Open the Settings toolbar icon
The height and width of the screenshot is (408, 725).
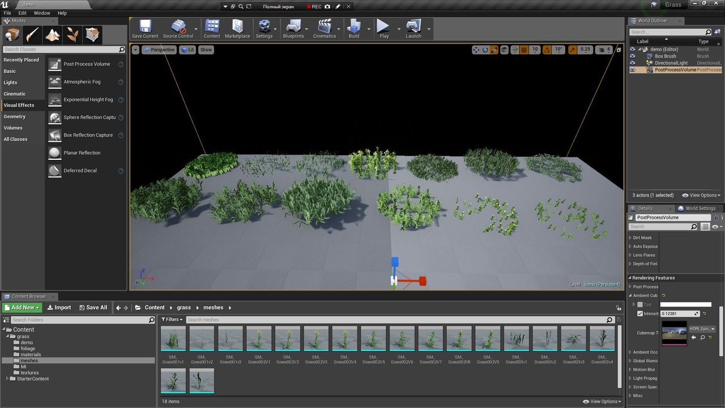264,28
